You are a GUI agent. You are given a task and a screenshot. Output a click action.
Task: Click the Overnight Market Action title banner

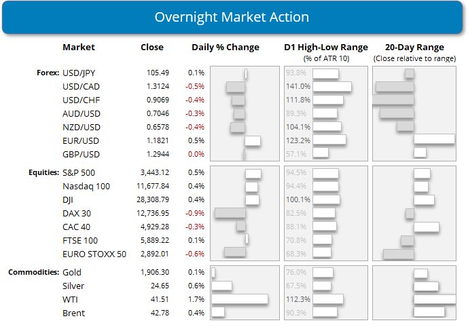point(234,17)
